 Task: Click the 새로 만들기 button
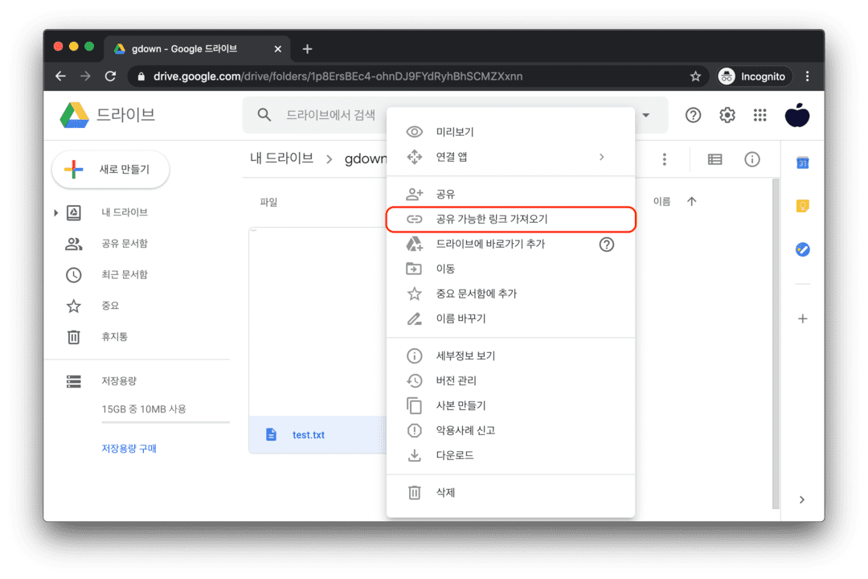[x=110, y=170]
